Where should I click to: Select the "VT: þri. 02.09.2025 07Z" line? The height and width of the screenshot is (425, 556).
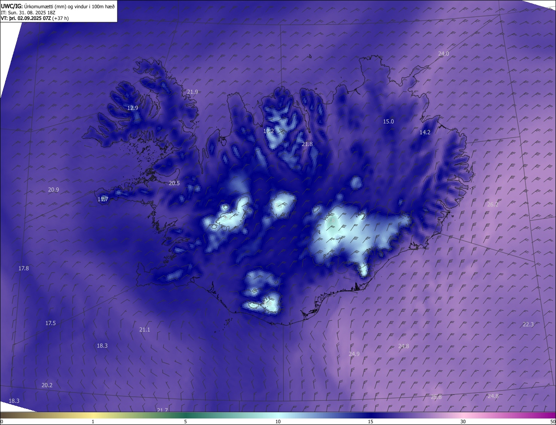tap(26, 18)
